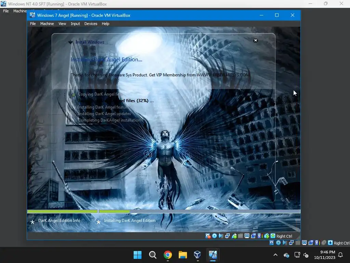
Task: Close the Install Windows dialog with the X
Action: click(x=256, y=40)
